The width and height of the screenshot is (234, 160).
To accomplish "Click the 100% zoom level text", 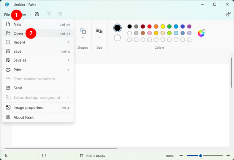I will [x=169, y=156].
